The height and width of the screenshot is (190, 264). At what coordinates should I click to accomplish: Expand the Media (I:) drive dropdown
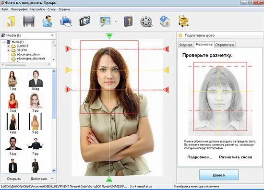point(52,36)
